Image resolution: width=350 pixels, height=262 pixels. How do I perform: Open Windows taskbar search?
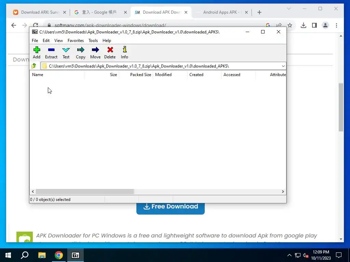tap(25, 255)
